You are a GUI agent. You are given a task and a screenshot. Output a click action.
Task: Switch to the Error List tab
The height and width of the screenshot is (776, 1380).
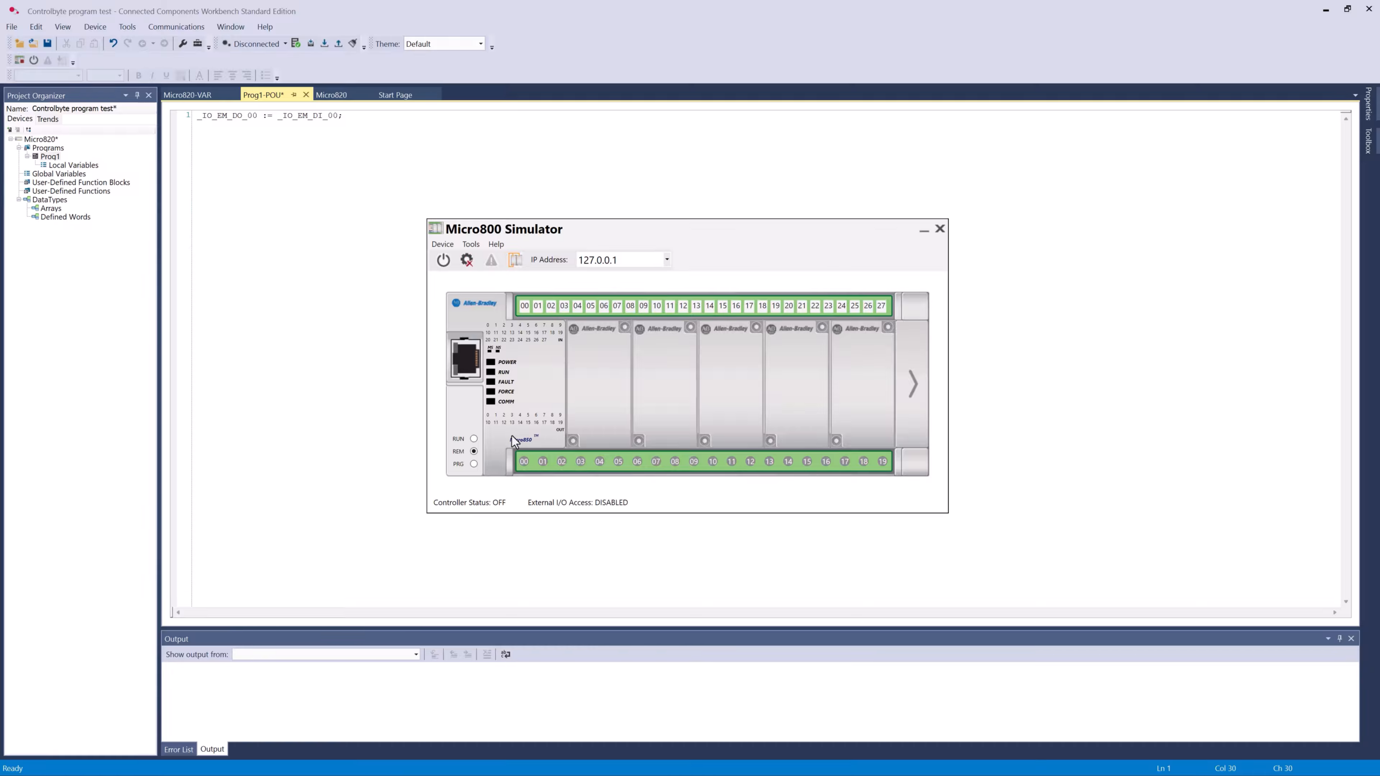[x=178, y=750]
